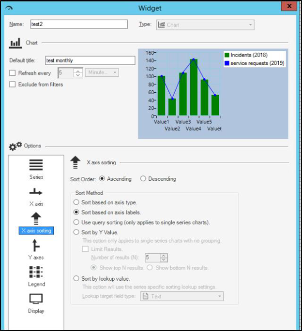The width and height of the screenshot is (302, 331).
Task: Select the X axis options icon
Action: coord(36,192)
